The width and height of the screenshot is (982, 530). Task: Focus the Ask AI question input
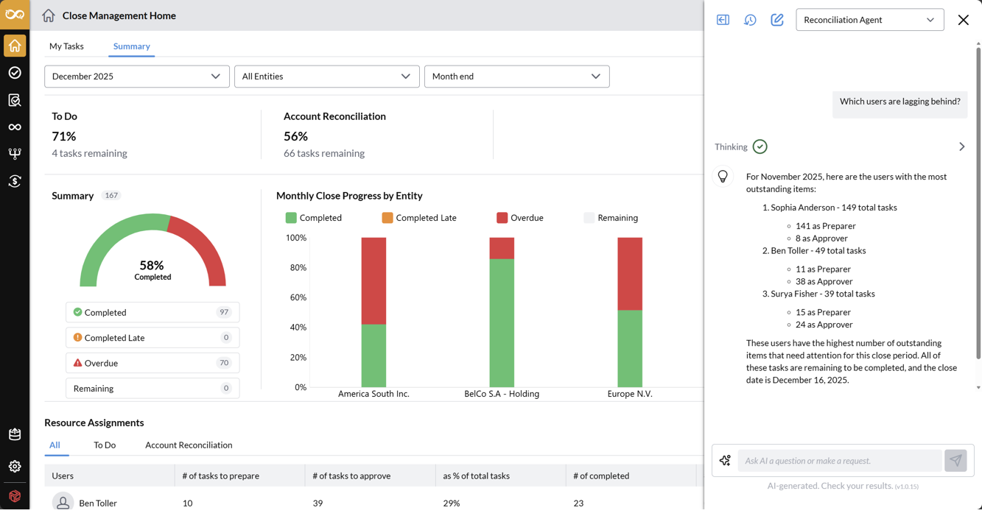click(x=840, y=461)
